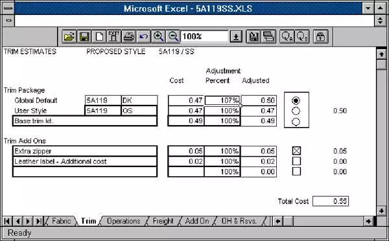The height and width of the screenshot is (241, 389).
Task: Open the Operations sheet tab
Action: point(124,221)
